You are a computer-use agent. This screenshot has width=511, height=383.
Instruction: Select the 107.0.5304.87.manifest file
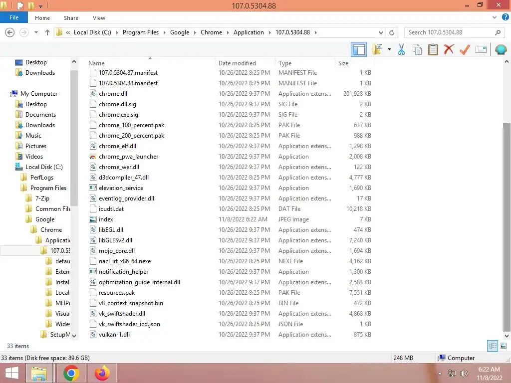(x=128, y=73)
